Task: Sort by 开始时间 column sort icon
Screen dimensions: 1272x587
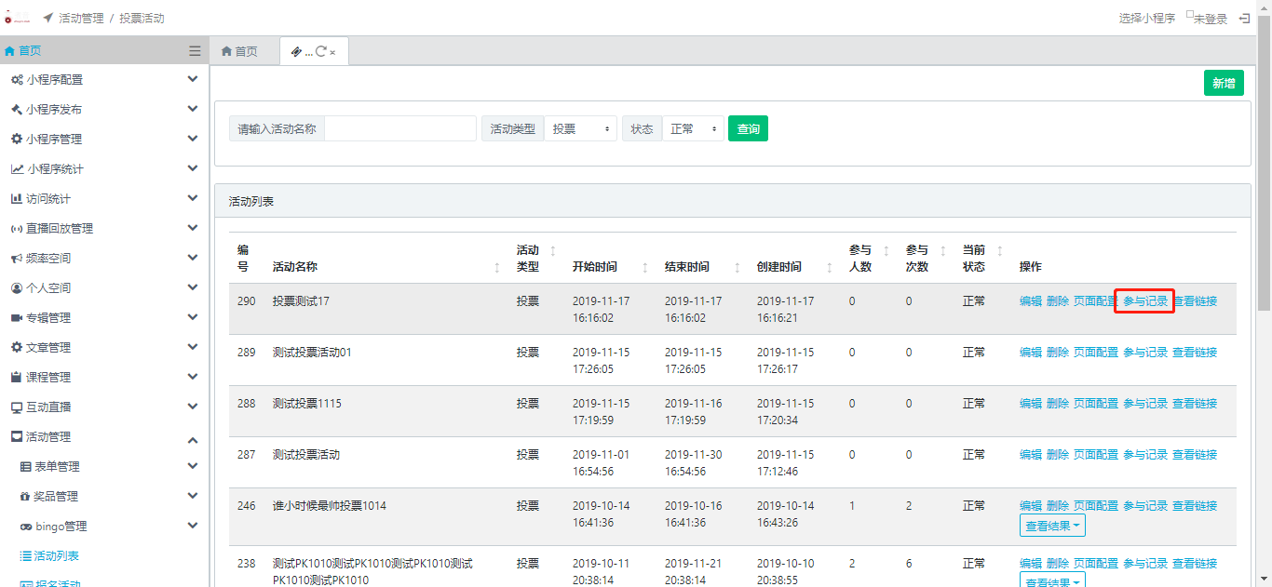Action: pos(645,267)
